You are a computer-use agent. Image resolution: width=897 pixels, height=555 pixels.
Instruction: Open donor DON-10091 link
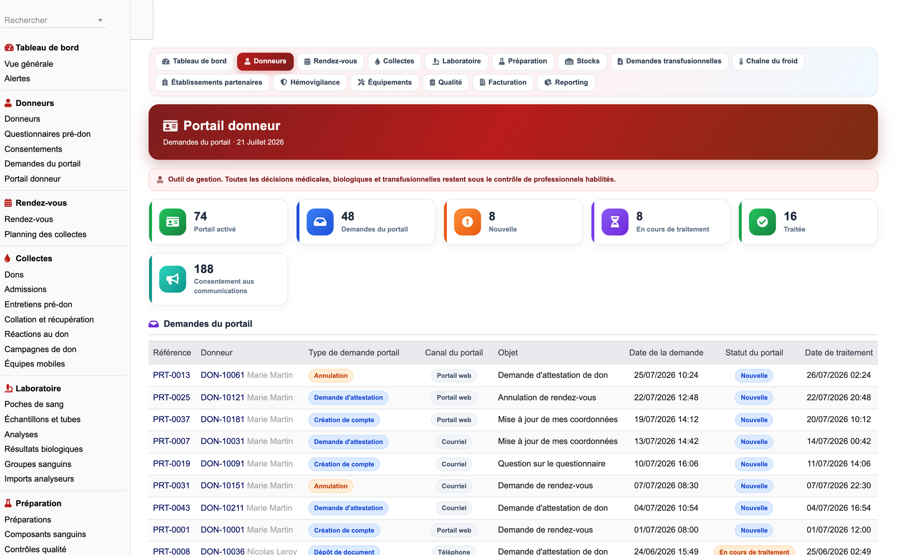pyautogui.click(x=222, y=464)
